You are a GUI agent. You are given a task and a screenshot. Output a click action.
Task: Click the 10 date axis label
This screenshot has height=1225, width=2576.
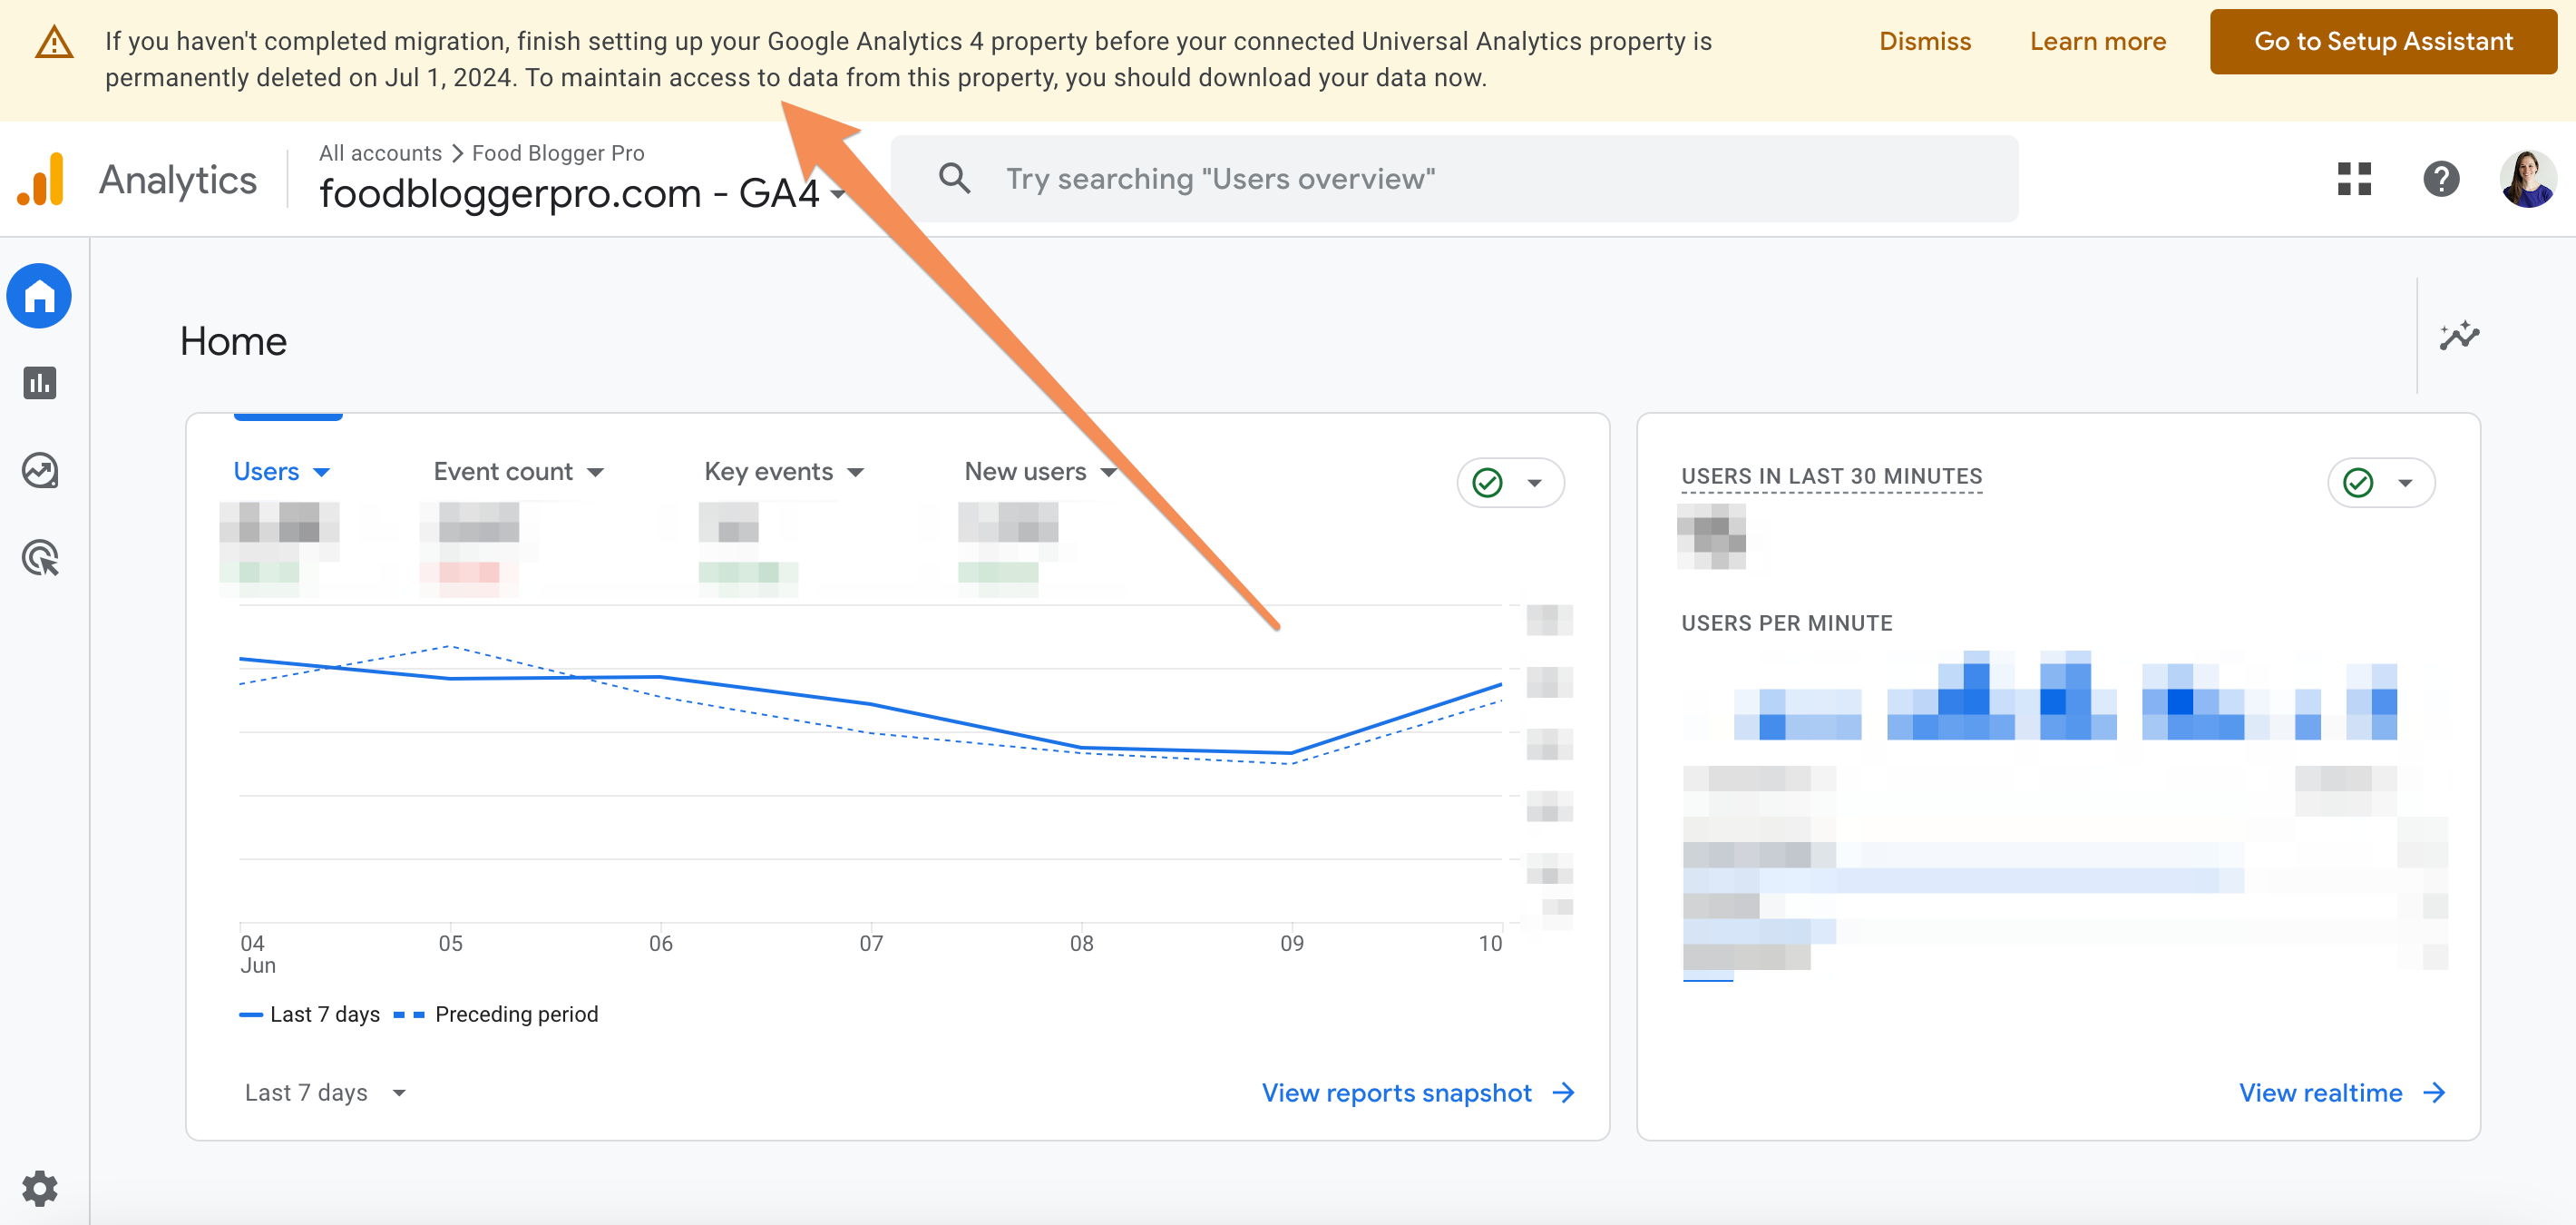pyautogui.click(x=1490, y=944)
